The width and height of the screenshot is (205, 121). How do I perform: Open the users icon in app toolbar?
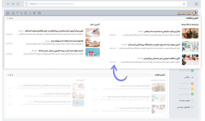pyautogui.click(x=8, y=13)
